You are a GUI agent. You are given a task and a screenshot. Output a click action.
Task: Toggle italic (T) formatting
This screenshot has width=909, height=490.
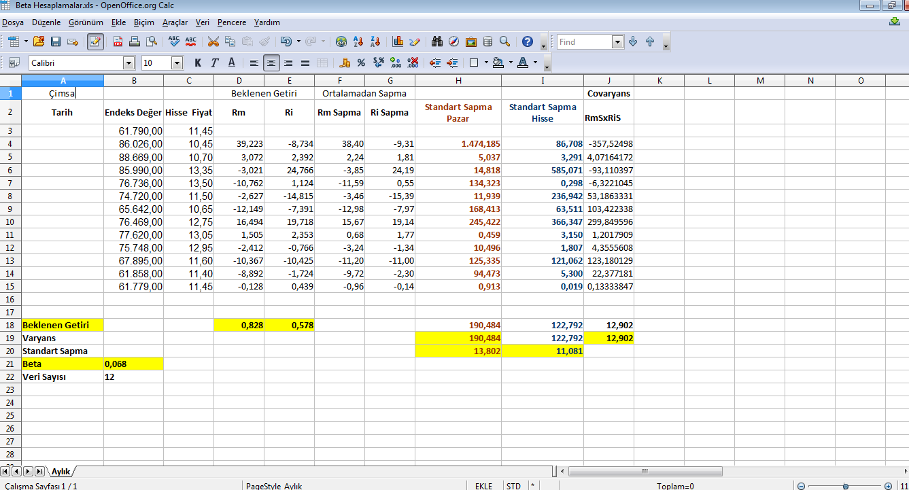(214, 63)
